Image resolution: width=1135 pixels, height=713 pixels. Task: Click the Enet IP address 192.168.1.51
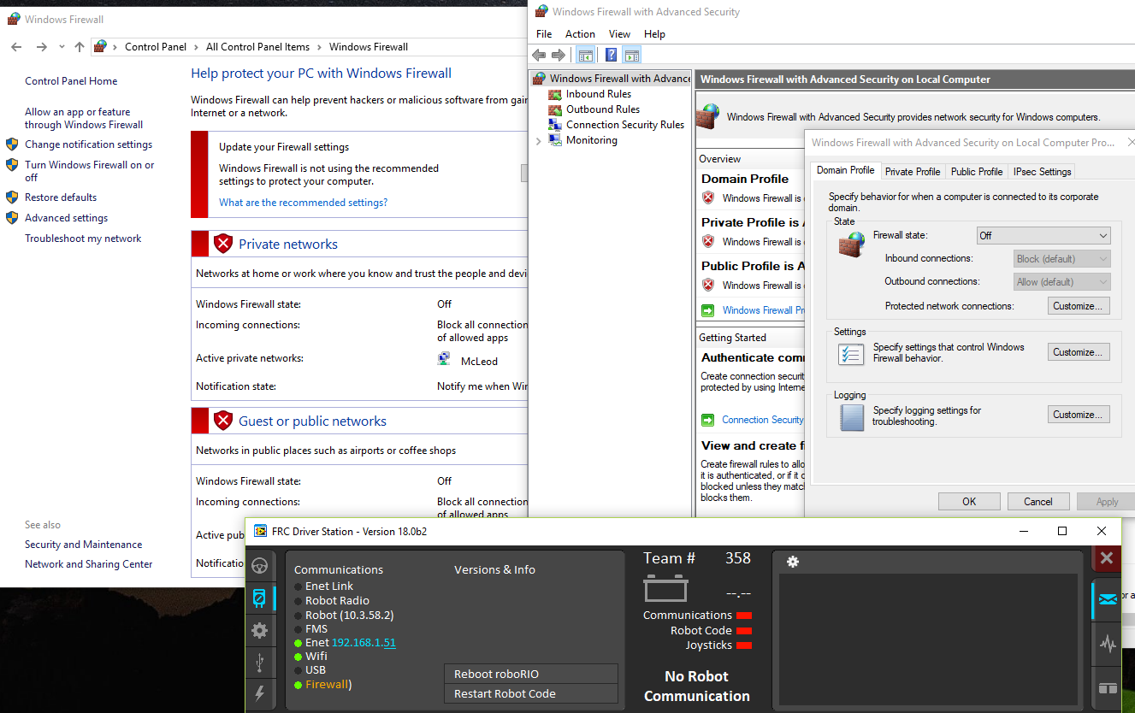point(364,642)
